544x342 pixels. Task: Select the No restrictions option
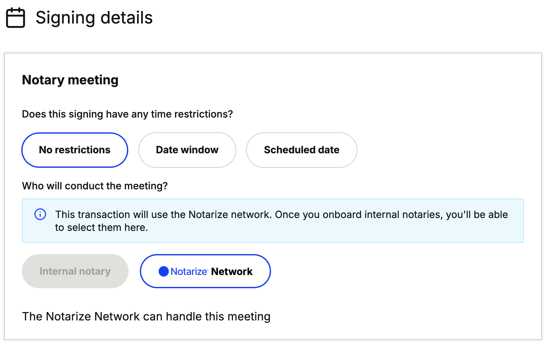[75, 150]
